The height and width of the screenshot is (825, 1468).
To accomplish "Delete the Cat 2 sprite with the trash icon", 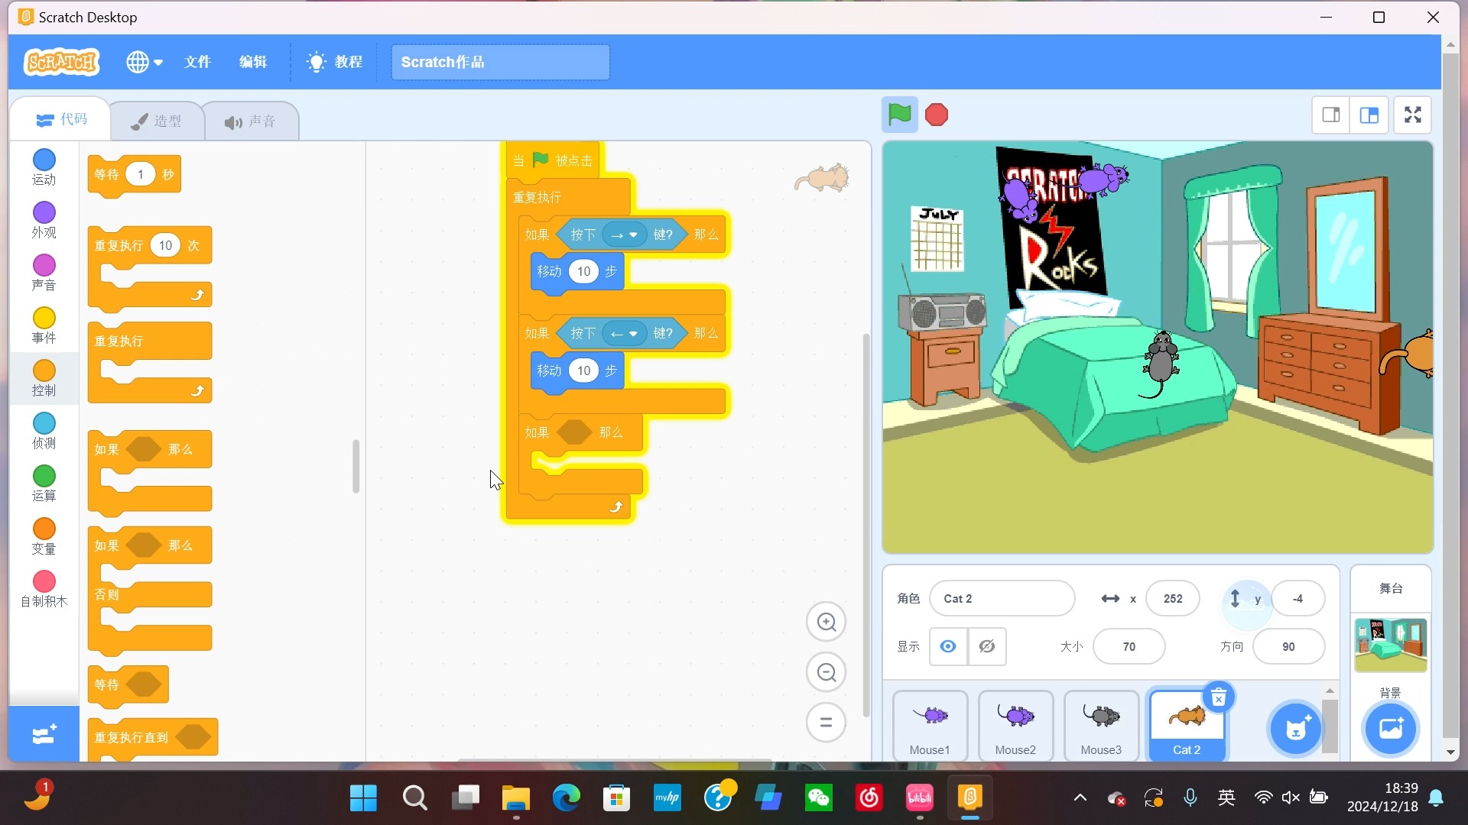I will click(x=1219, y=697).
